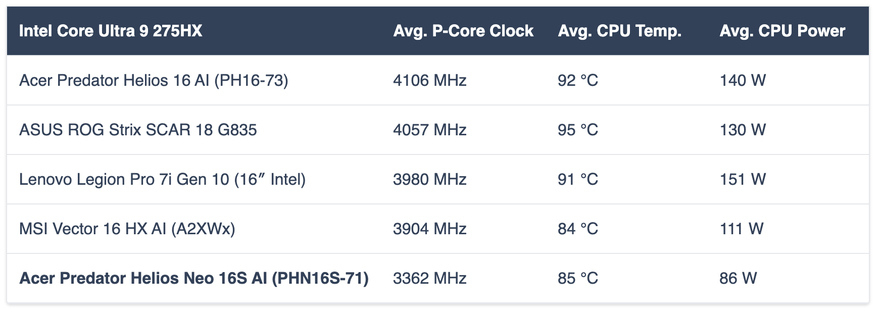Image resolution: width=882 pixels, height=314 pixels.
Task: Click the 4106 MHz clock value
Action: coord(430,80)
